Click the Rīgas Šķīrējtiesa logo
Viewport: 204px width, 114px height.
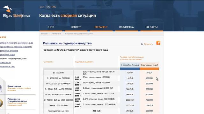coord(16,12)
